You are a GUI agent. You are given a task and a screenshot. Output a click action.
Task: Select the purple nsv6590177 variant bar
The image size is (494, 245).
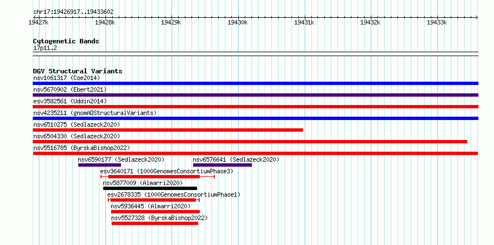(99, 165)
